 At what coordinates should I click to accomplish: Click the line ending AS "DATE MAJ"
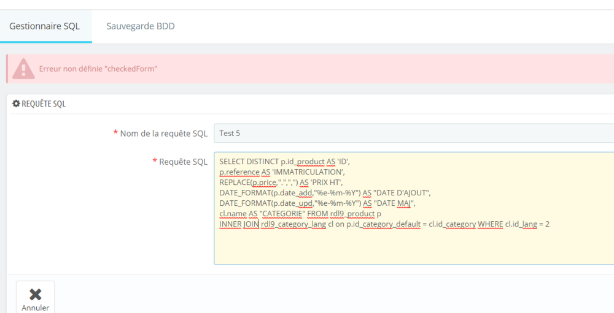point(317,203)
